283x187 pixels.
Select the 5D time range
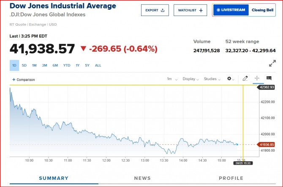(24, 65)
